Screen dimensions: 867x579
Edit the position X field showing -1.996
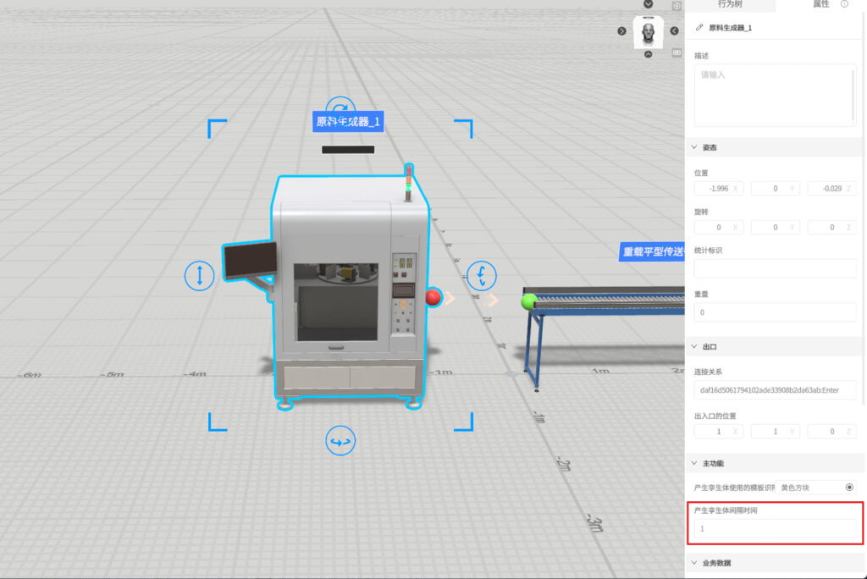(718, 189)
